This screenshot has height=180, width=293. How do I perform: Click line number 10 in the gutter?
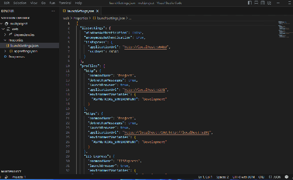pos(68,66)
